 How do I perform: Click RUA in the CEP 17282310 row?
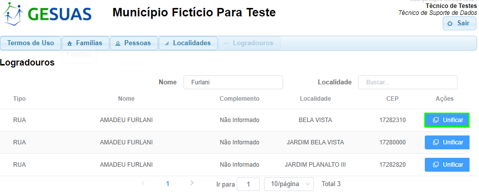19,120
